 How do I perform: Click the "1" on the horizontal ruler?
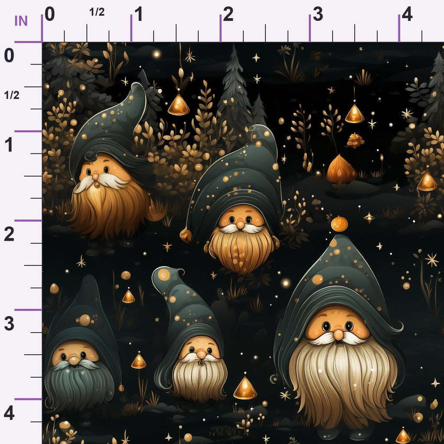138,14
